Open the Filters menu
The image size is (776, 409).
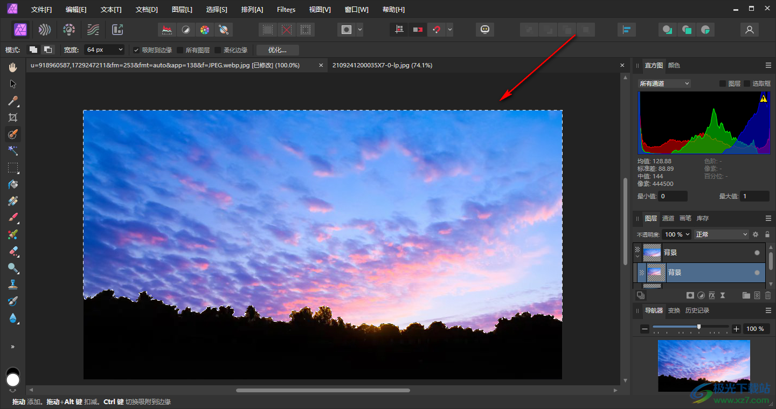pos(286,10)
